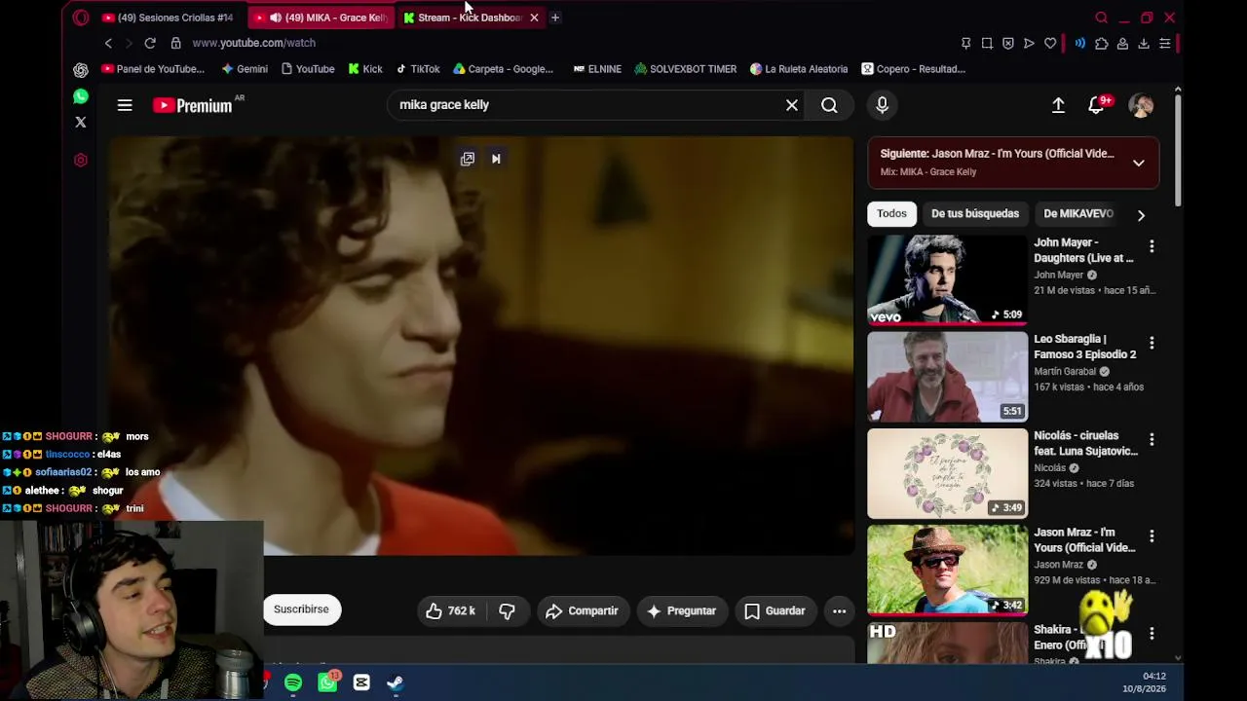
Task: Open WhatsApp in the Opera sidebar
Action: coord(81,96)
